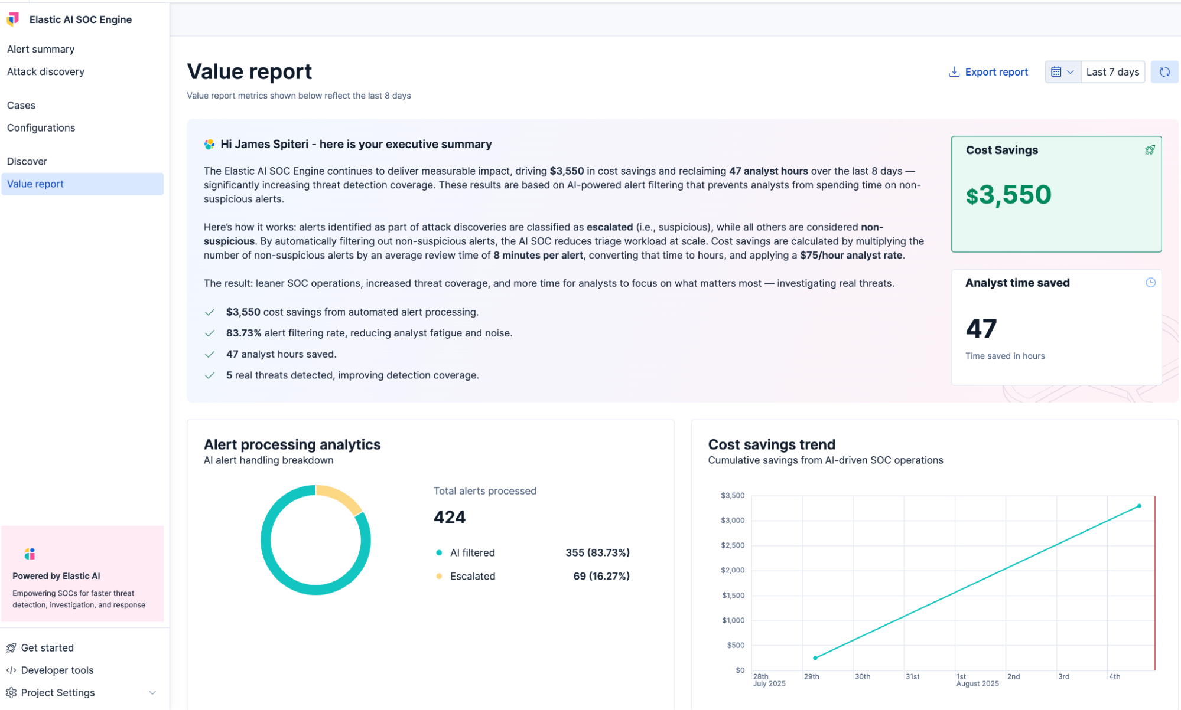Click the sparkle icon next to executive summary
This screenshot has height=710, width=1181.
pyautogui.click(x=209, y=144)
